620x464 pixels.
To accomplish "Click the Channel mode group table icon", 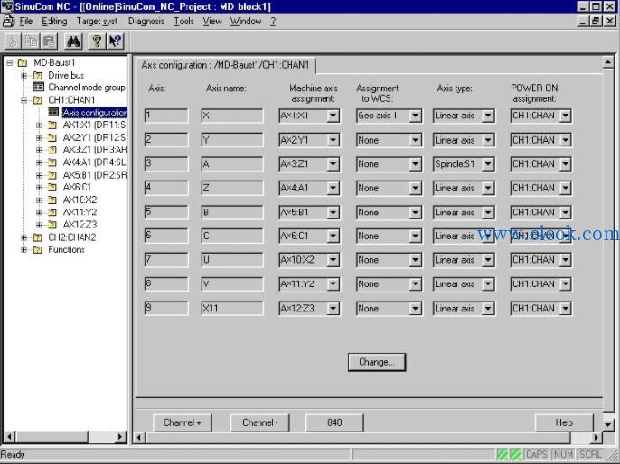I will point(38,88).
